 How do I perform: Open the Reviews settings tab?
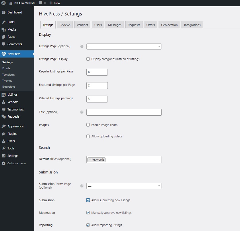(x=65, y=25)
